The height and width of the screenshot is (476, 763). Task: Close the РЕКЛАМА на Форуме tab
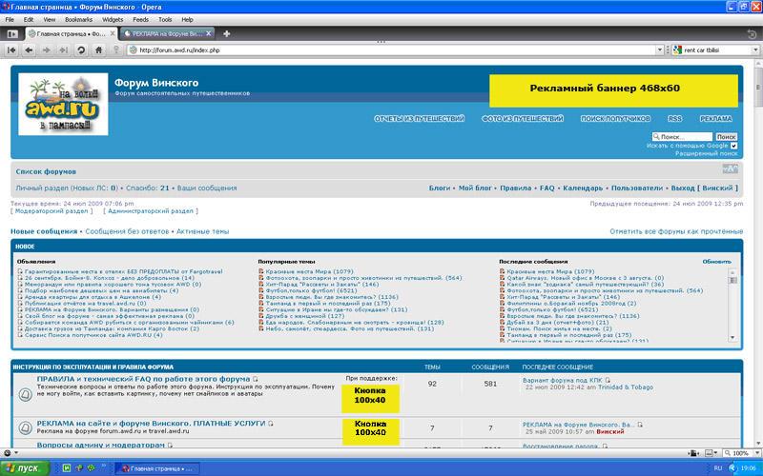click(208, 33)
